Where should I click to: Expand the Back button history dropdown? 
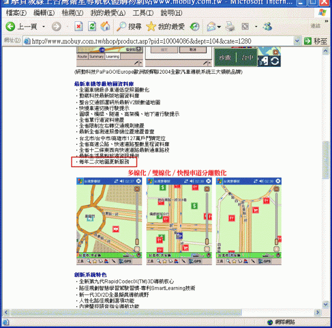[x=44, y=26]
